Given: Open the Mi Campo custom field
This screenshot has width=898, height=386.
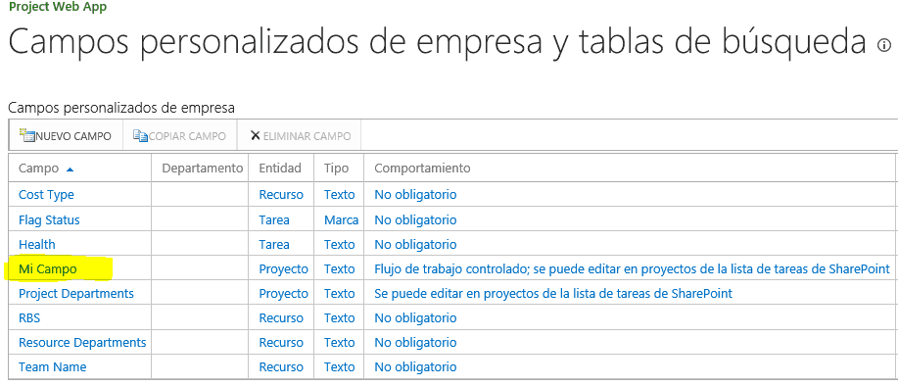Looking at the screenshot, I should click(x=48, y=268).
